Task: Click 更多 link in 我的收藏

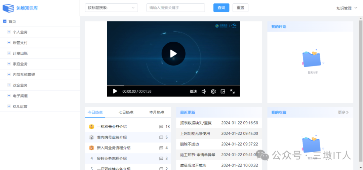Action: point(343,113)
